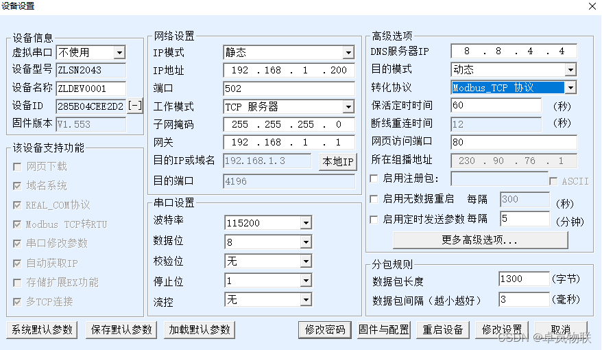Click the 网页访问端口 field 80
The width and height of the screenshot is (602, 350).
pyautogui.click(x=514, y=142)
